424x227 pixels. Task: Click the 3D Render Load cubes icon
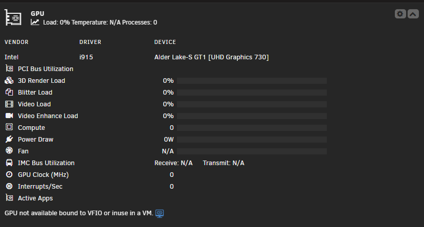(x=9, y=81)
